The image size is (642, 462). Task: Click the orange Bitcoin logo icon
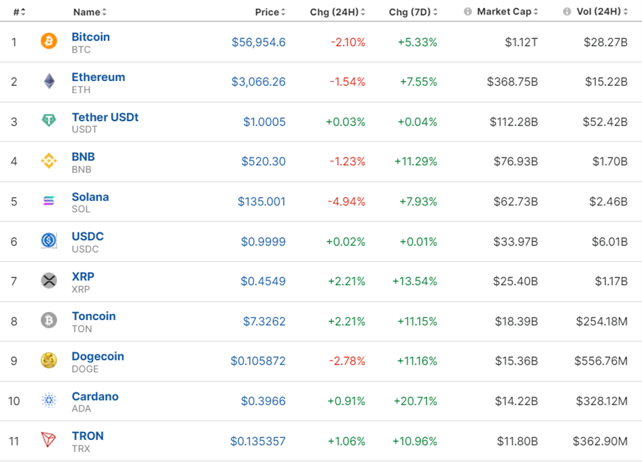(x=49, y=41)
